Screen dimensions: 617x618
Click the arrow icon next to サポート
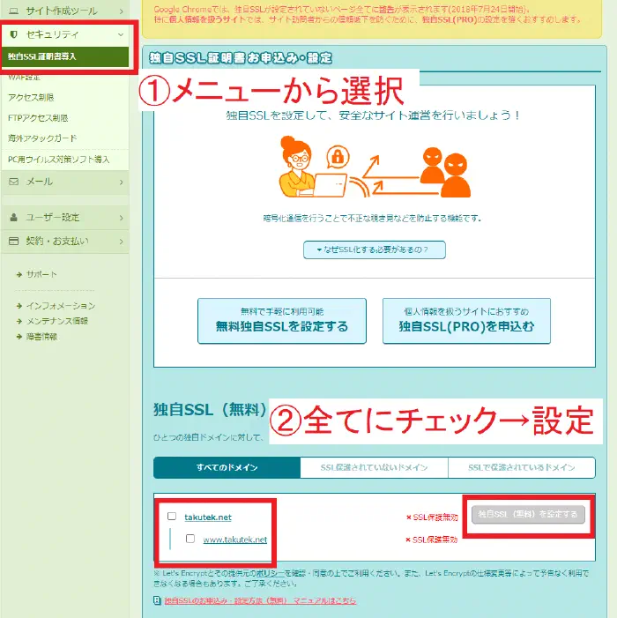(19, 275)
